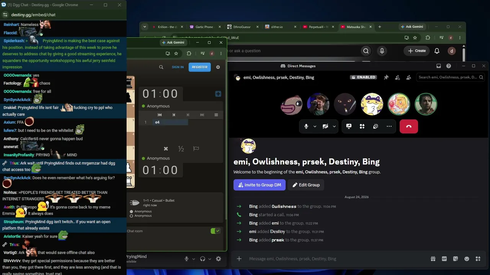Mute the microphone in the Discord call
The width and height of the screenshot is (490, 275).
click(306, 126)
